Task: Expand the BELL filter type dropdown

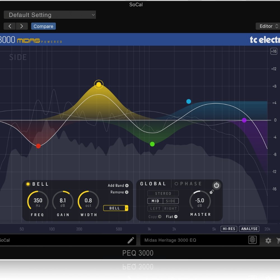Action: point(127,208)
